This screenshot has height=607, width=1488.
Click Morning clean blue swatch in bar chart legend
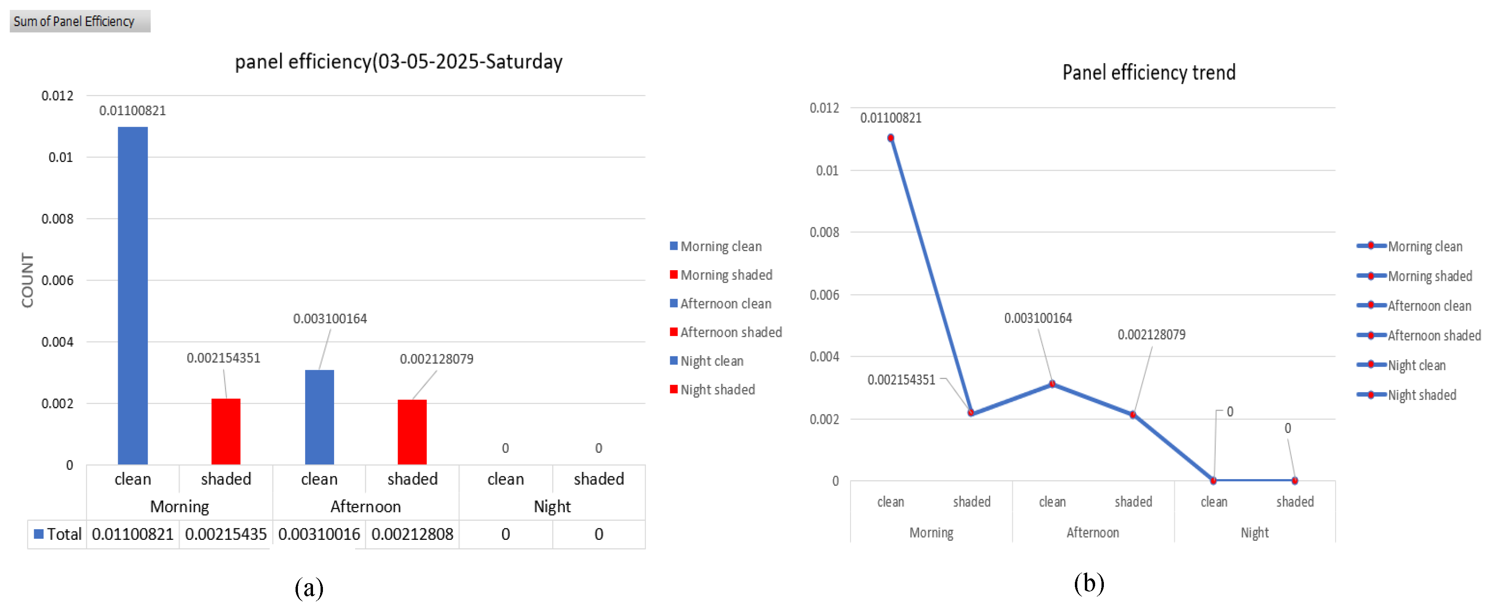pos(674,246)
